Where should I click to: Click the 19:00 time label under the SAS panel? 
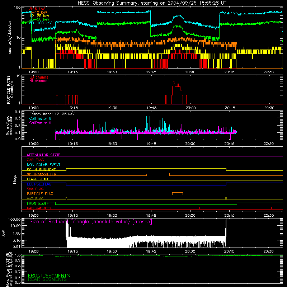[x=33, y=251]
